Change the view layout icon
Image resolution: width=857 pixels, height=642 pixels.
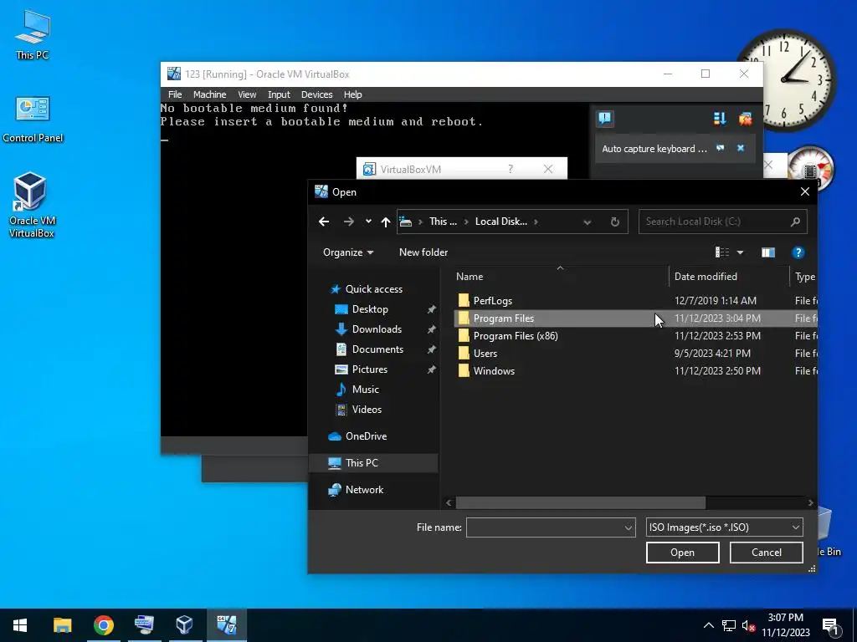click(x=722, y=252)
